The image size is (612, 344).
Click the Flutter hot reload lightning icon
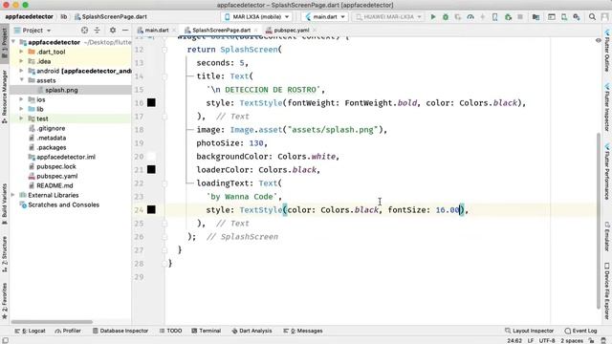coord(482,17)
